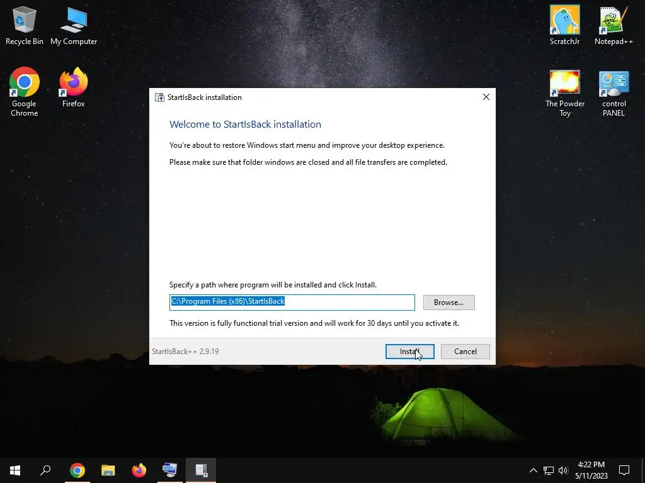Select The Powder Toy desktop shortcut
The width and height of the screenshot is (645, 483).
[565, 94]
